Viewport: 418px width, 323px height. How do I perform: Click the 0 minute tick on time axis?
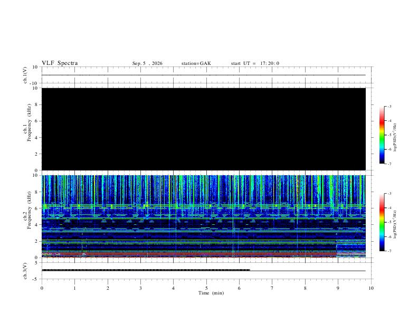coord(42,288)
